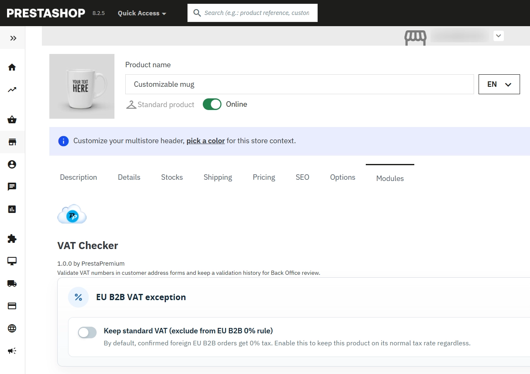Switch to the Pricing tab
530x374 pixels.
[x=264, y=177]
